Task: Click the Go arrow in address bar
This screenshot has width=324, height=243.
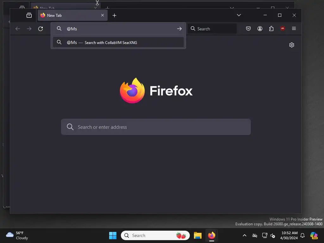Action: 179,29
